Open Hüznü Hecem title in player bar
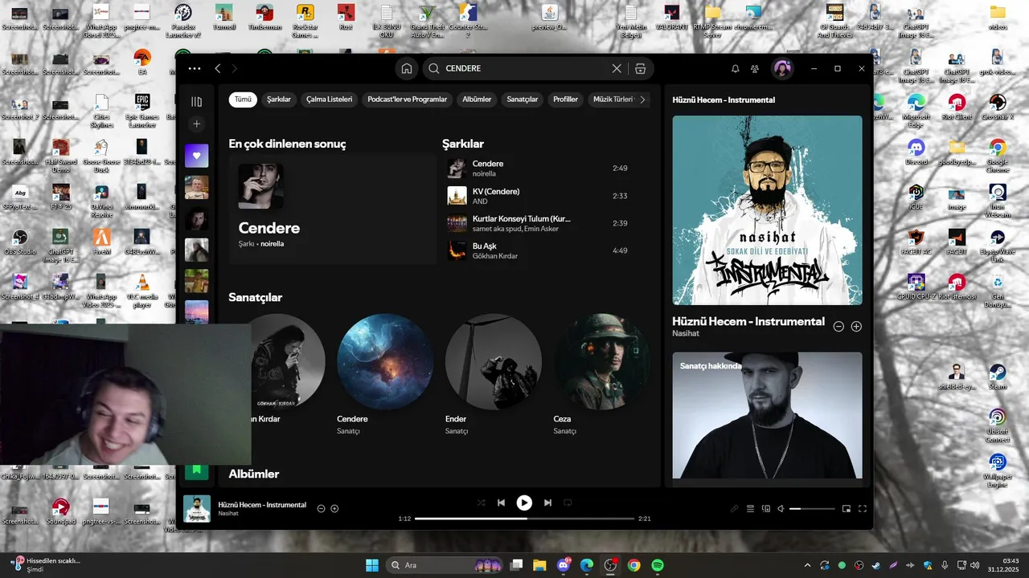The image size is (1029, 578). pyautogui.click(x=262, y=505)
